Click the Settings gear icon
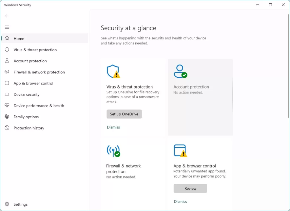The height and width of the screenshot is (211, 290). coord(7,204)
